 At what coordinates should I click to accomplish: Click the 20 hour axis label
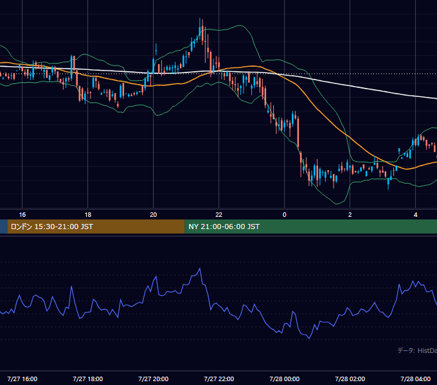pyautogui.click(x=154, y=215)
